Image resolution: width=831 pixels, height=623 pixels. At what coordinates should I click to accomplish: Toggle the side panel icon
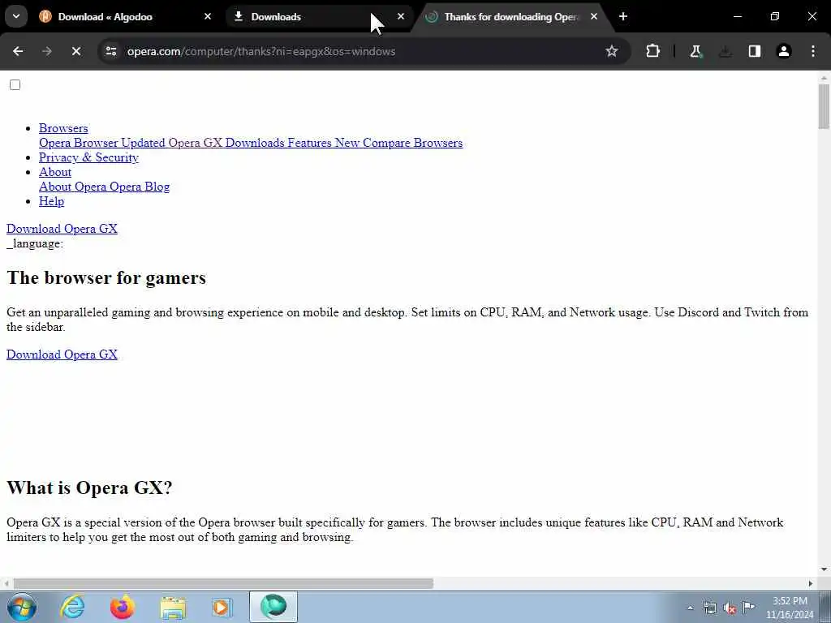[754, 51]
